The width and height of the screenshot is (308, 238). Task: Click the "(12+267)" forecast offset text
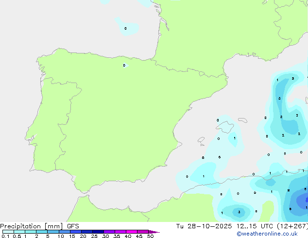pyautogui.click(x=292, y=226)
